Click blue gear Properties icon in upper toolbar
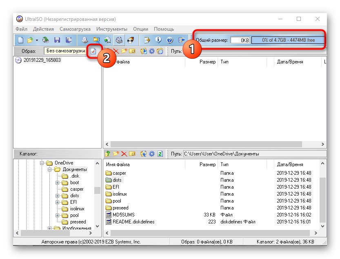This screenshot has height=259, width=340. [152, 51]
